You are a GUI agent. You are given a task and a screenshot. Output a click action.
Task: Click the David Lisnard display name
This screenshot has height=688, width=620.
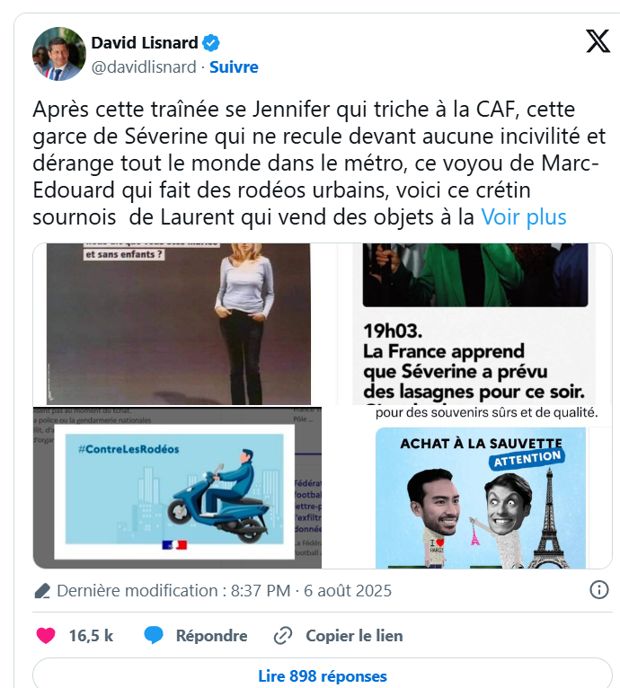(145, 43)
